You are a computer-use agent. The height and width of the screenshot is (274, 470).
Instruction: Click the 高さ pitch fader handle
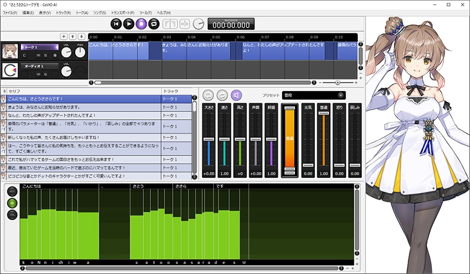[240, 139]
